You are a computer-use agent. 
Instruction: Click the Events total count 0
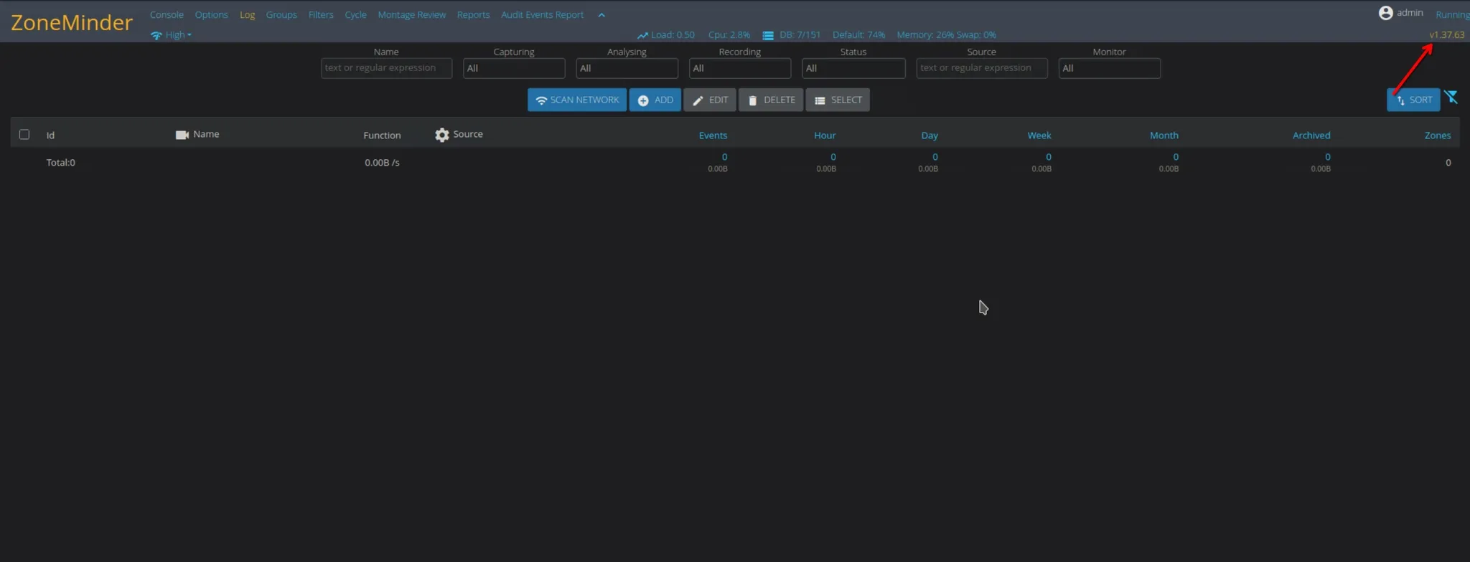(x=724, y=156)
